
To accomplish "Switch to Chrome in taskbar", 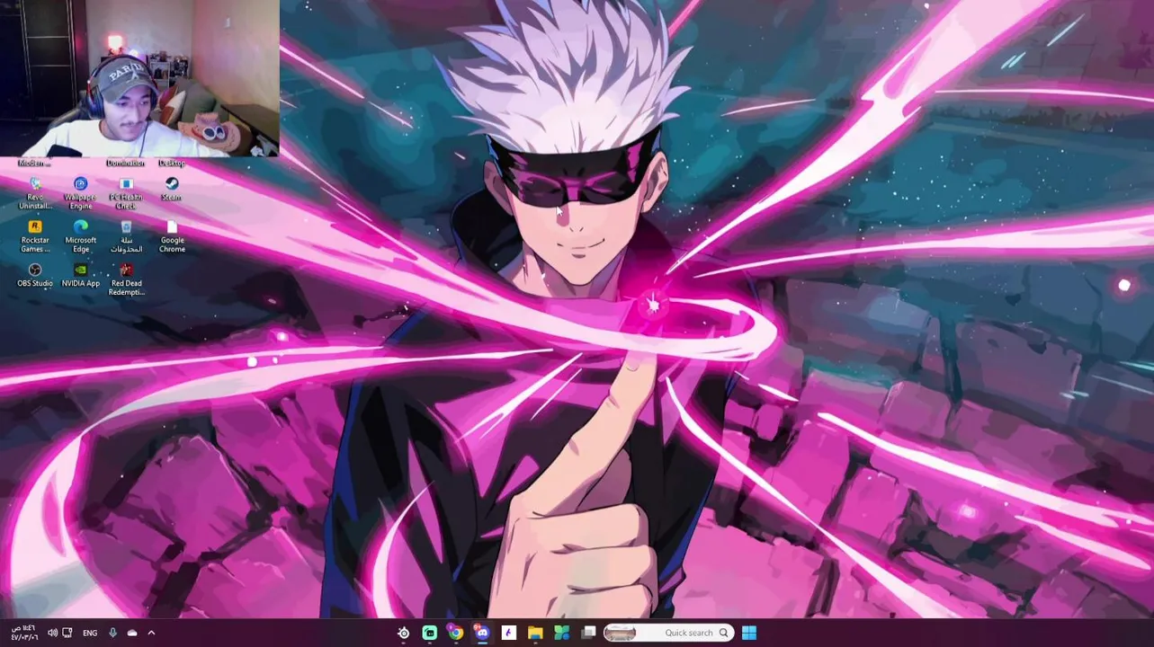I will click(x=456, y=633).
